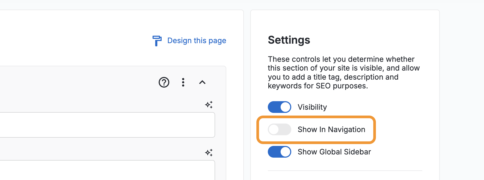Collapse the section with the up chevron

[x=202, y=82]
